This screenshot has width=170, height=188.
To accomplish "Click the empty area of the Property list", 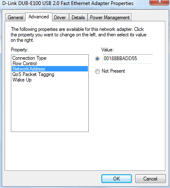I will pyautogui.click(x=50, y=107).
